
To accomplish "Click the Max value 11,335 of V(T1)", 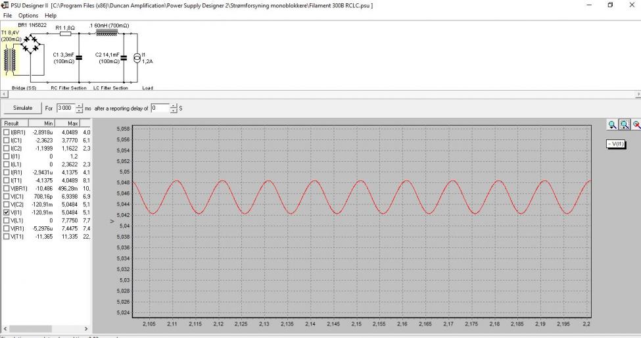I will click(x=70, y=236).
